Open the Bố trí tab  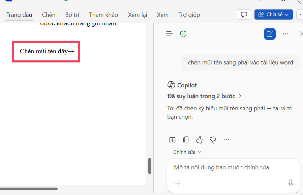(72, 15)
